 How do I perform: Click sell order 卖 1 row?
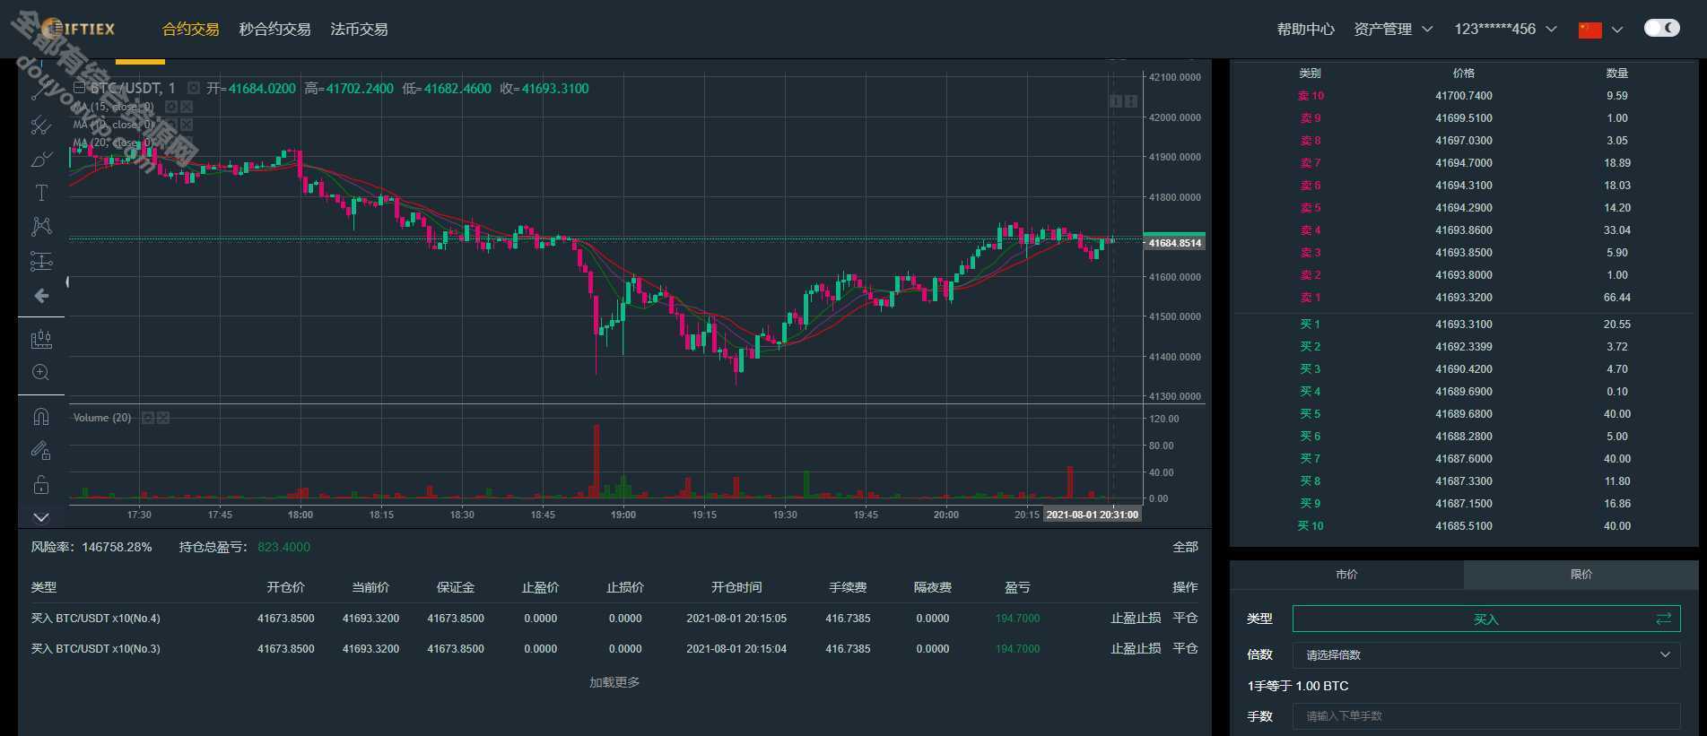coord(1463,298)
